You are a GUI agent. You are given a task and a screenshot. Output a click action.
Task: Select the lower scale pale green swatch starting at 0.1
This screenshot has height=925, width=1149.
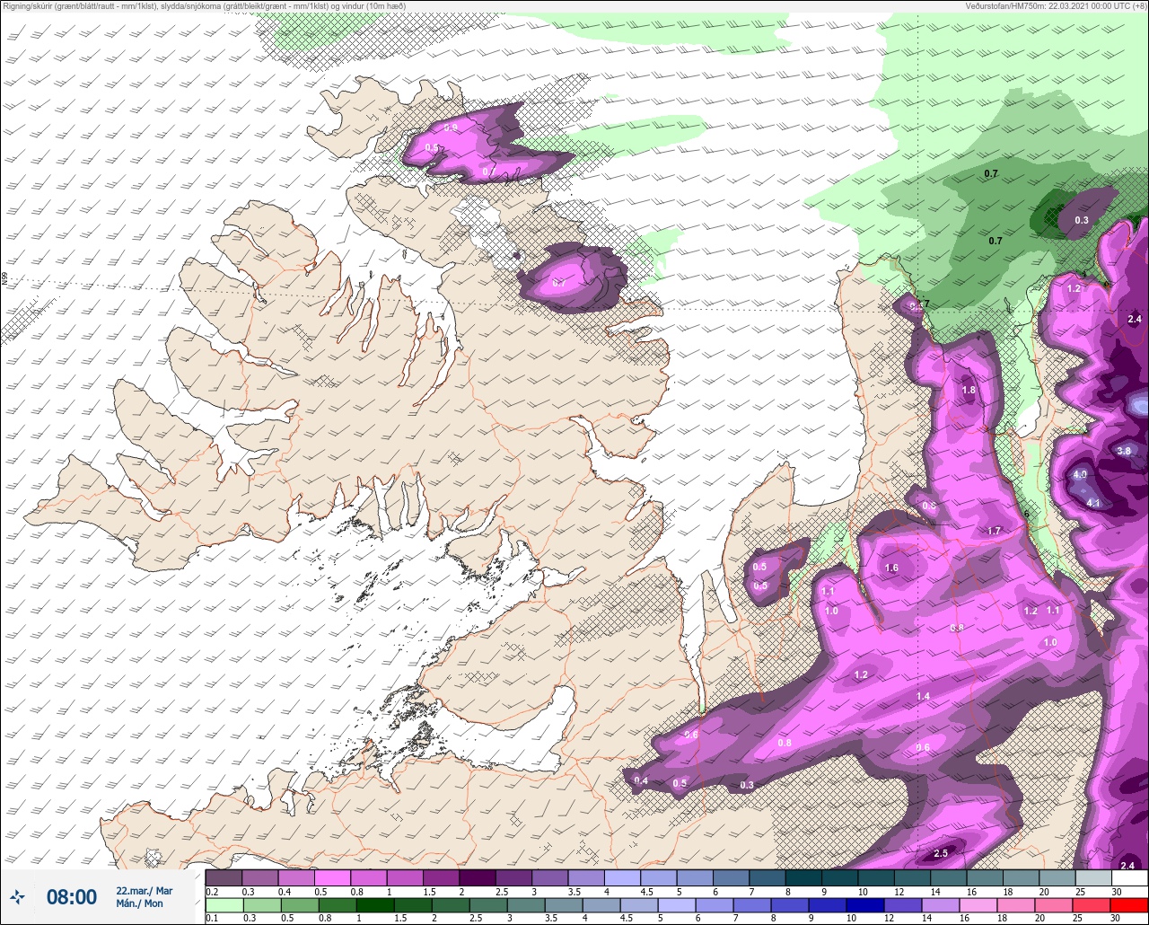[224, 905]
